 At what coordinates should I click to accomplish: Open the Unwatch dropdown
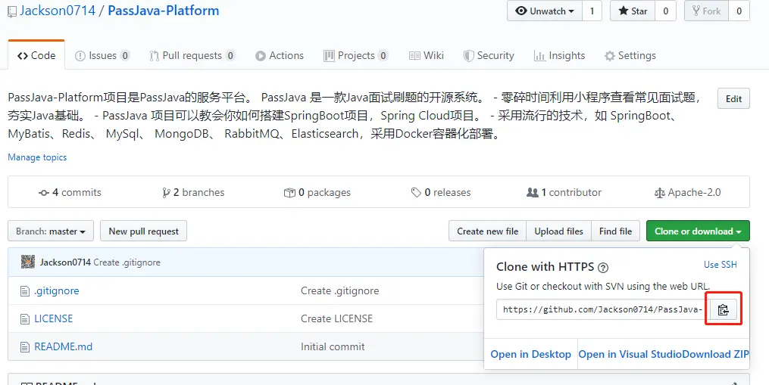coord(544,11)
